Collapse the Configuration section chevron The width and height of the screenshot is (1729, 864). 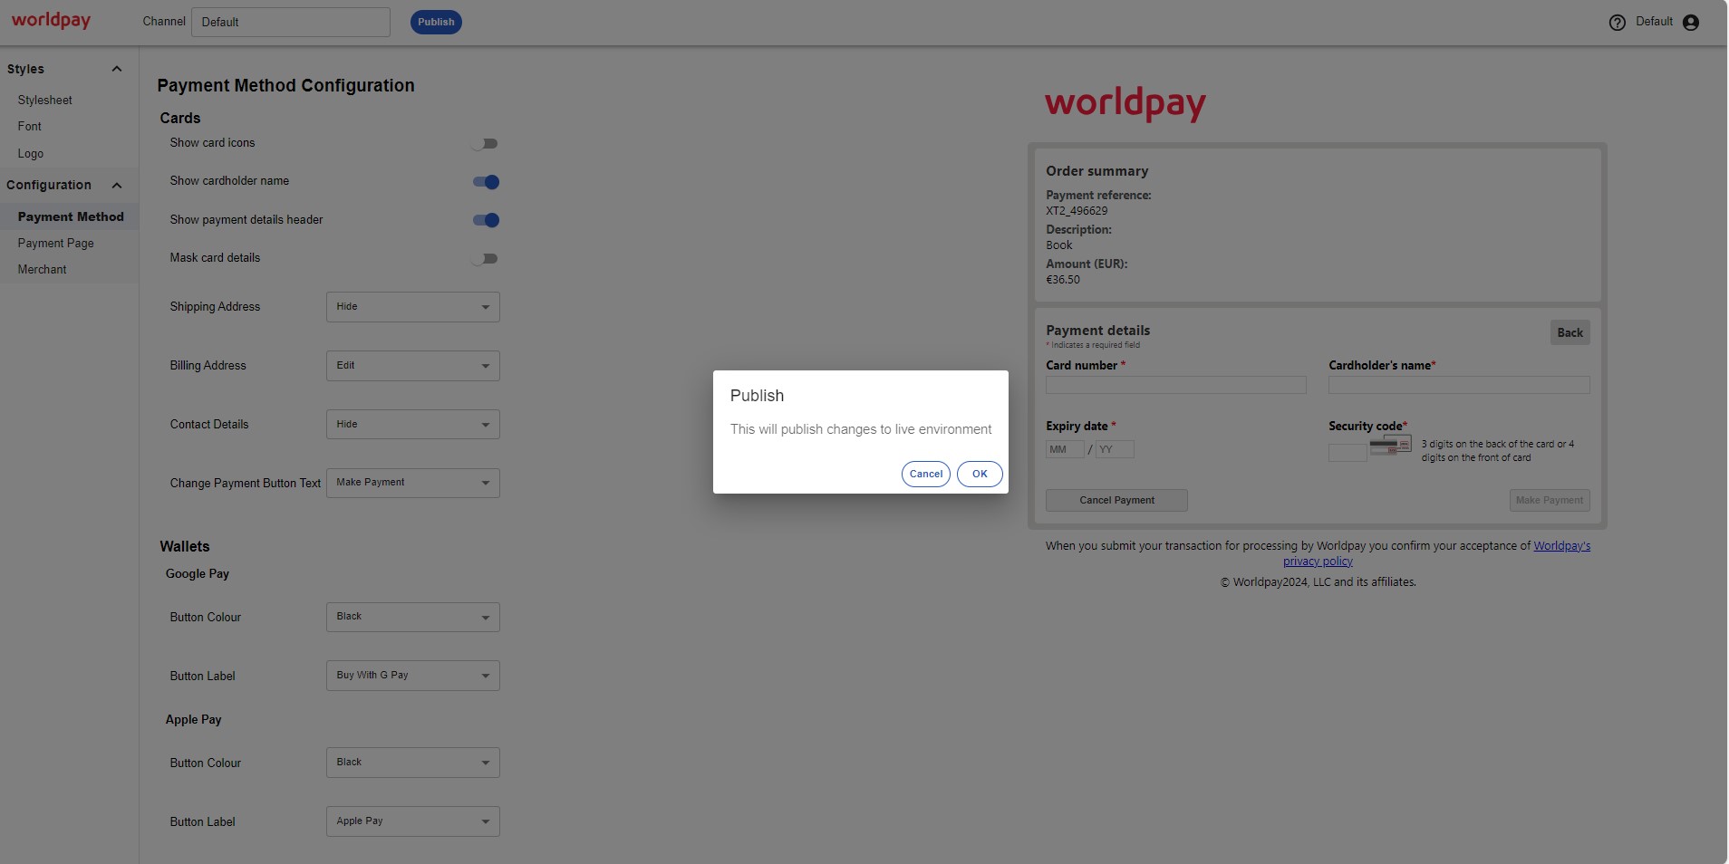116,186
